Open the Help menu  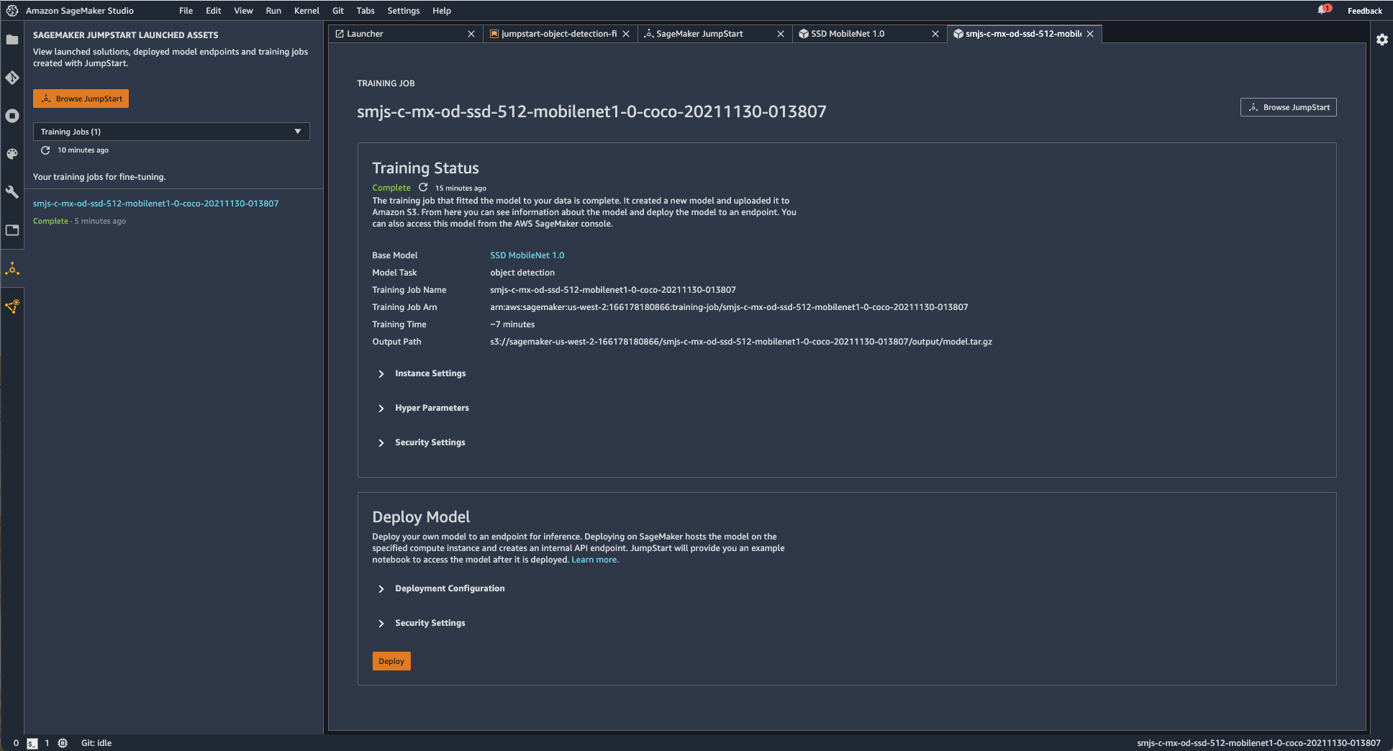point(442,11)
